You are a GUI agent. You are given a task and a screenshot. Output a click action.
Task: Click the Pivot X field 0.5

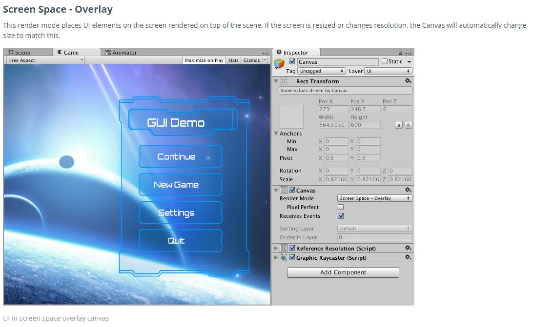click(336, 158)
